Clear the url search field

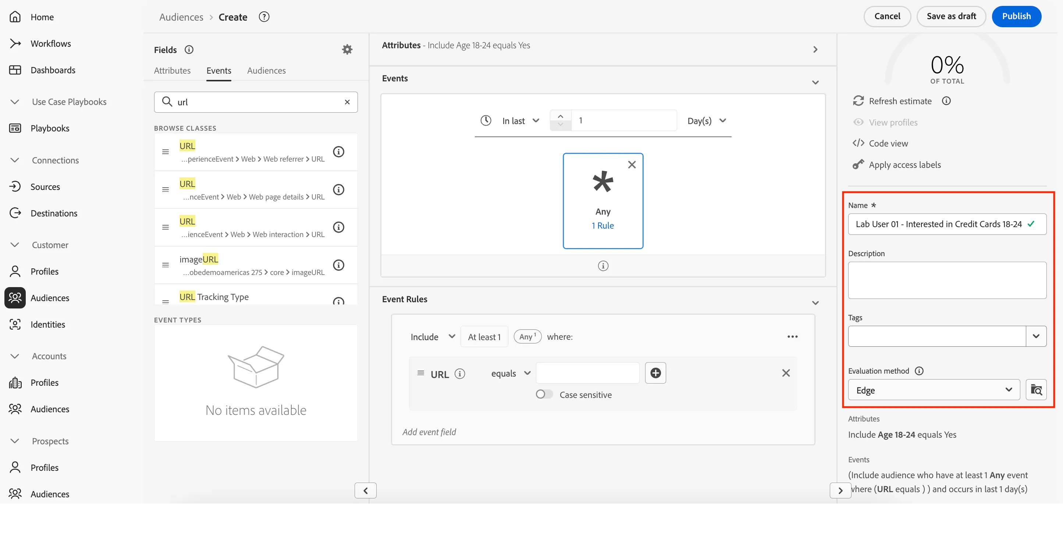click(347, 102)
